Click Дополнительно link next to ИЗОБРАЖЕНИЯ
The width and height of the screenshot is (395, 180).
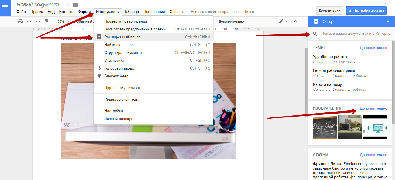pyautogui.click(x=374, y=108)
